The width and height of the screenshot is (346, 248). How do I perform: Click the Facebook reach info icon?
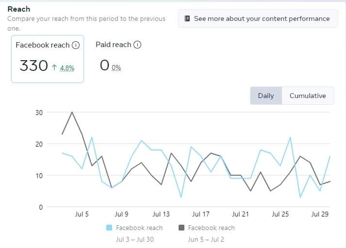(x=76, y=45)
